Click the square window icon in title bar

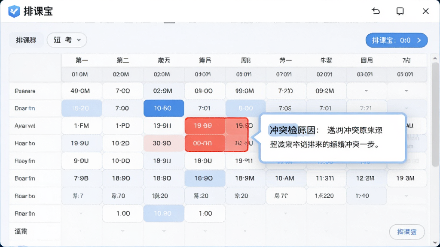point(400,11)
